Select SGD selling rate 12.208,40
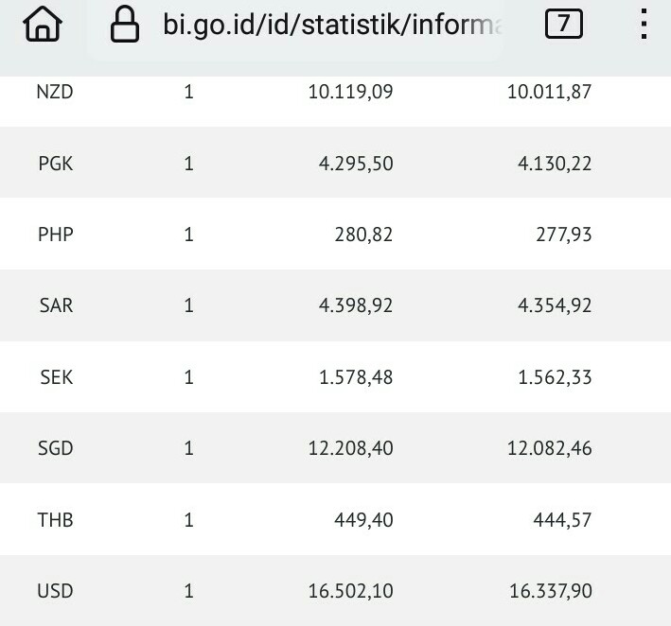671x626 pixels. tap(350, 448)
